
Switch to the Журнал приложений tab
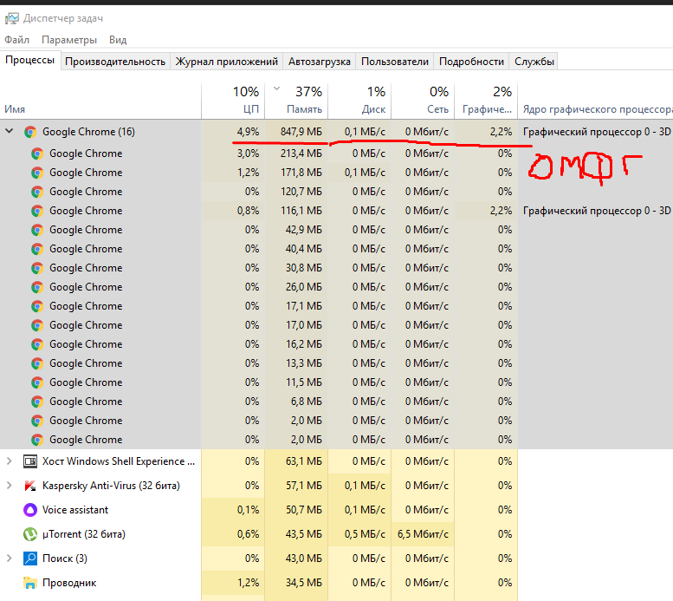[x=227, y=62]
